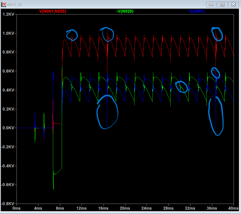Click the 32ms time axis label

(190, 208)
